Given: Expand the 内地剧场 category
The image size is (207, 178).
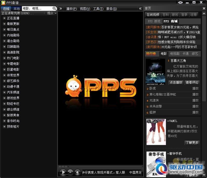Looking at the screenshot, I should click(x=4, y=35).
